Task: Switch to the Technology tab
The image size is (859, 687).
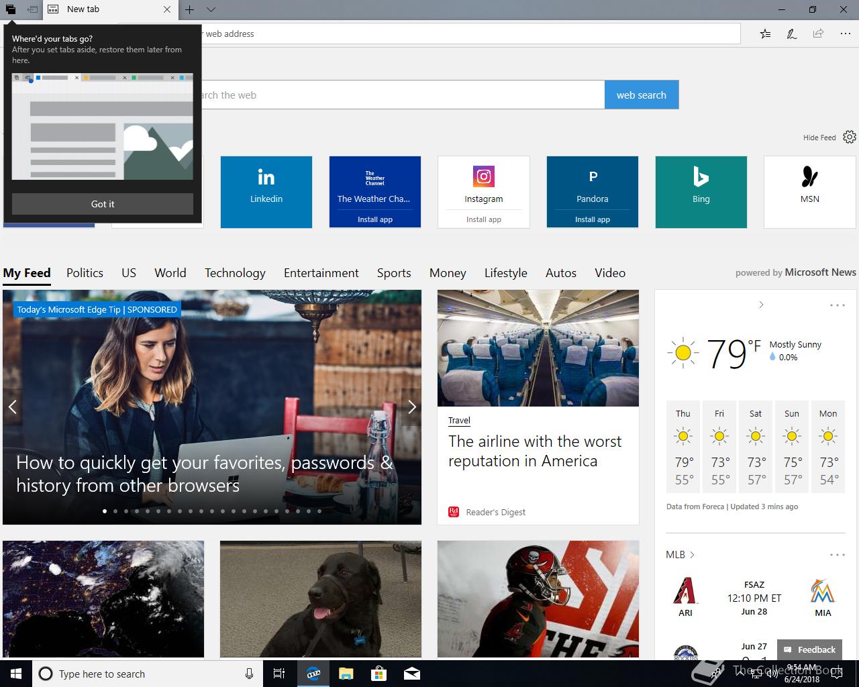Action: coord(235,273)
